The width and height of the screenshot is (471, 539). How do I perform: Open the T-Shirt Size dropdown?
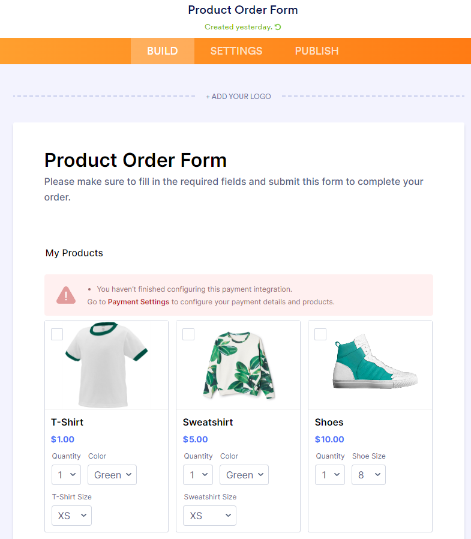71,516
